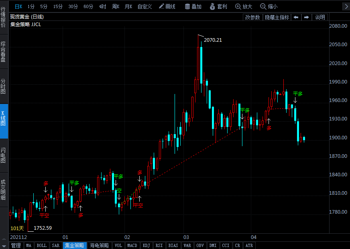Open the 综合看盘 sidebar panel
This screenshot has width=350, height=249.
3,51
